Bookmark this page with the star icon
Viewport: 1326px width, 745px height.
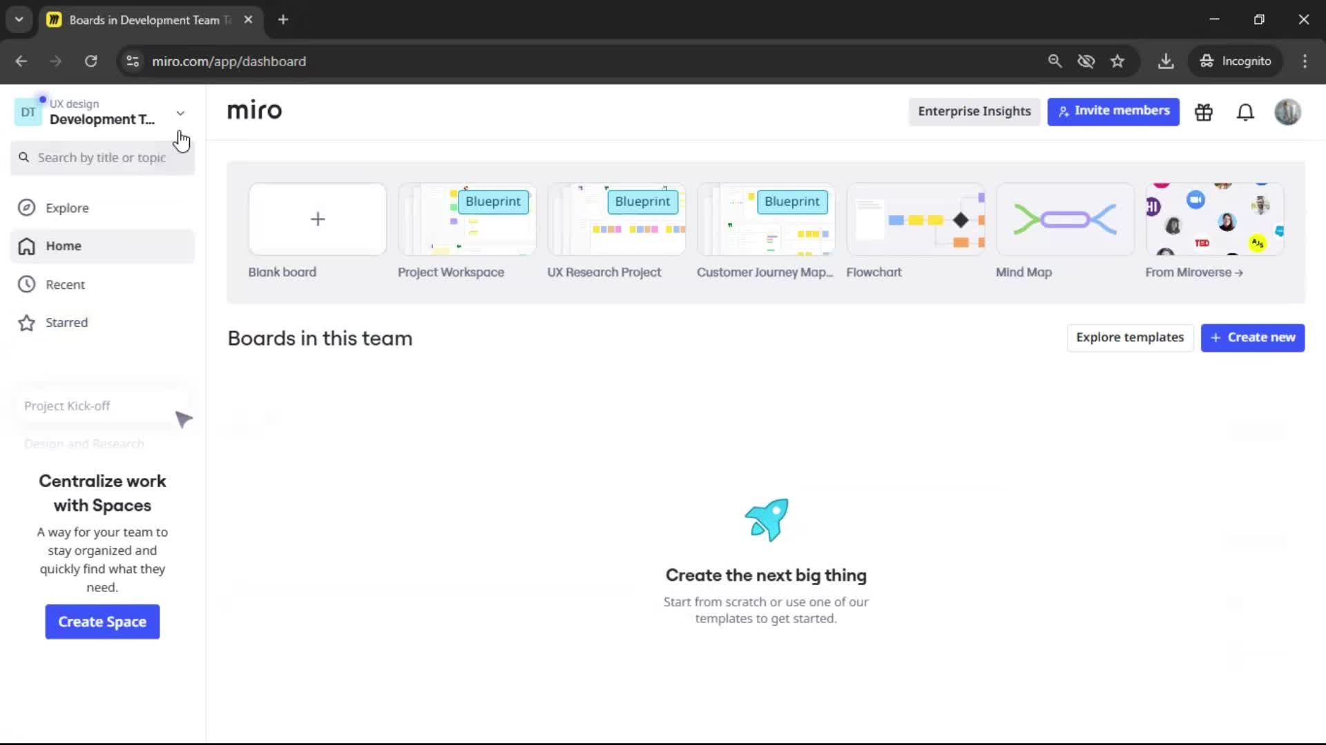1117,61
